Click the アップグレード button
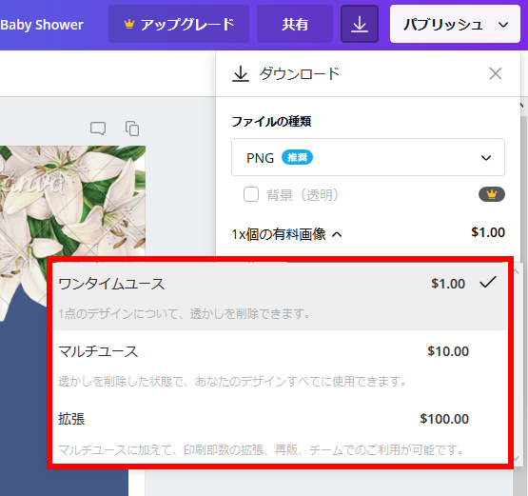528x496 pixels. point(179,24)
